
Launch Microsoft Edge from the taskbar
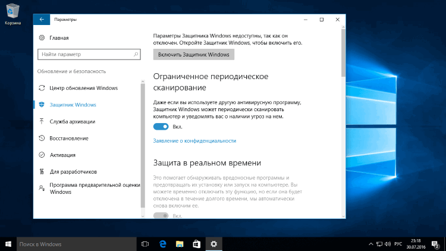[x=162, y=244]
